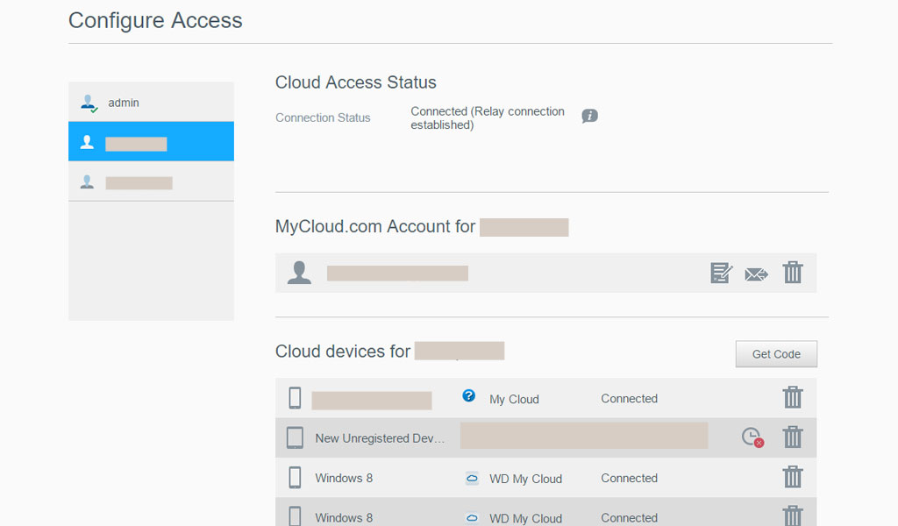Click the MyCloud.com account person icon
Screen dimensions: 898x526
tap(299, 273)
